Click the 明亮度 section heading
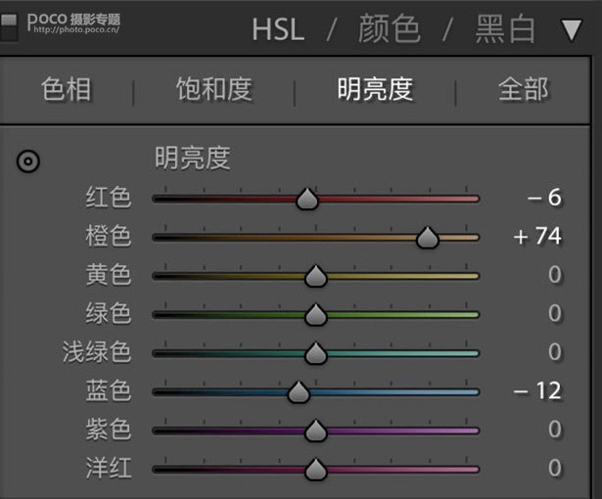This screenshot has height=499, width=602. pyautogui.click(x=193, y=158)
